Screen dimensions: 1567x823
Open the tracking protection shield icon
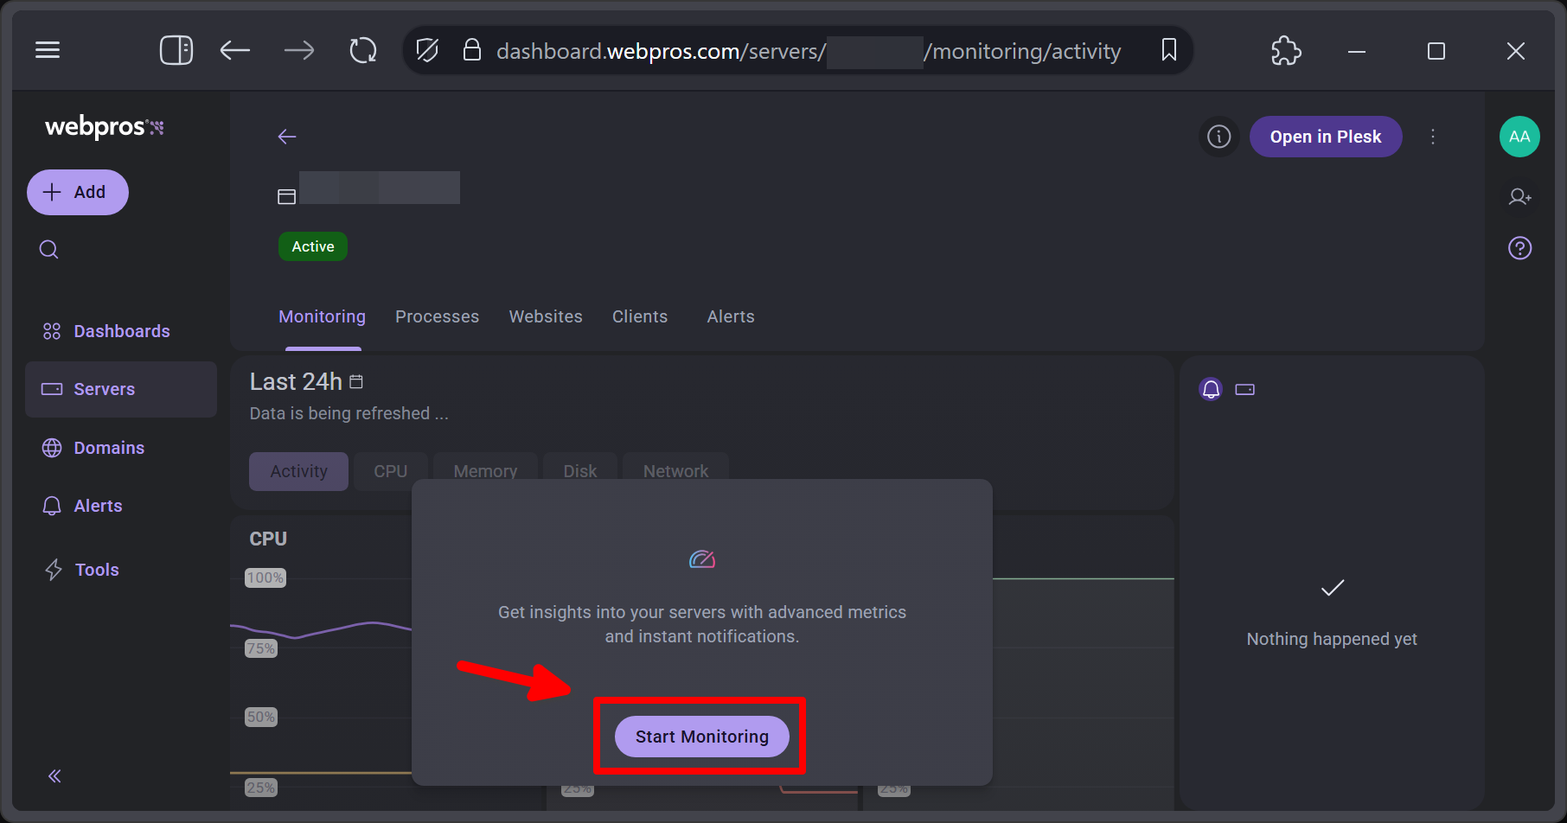(427, 50)
